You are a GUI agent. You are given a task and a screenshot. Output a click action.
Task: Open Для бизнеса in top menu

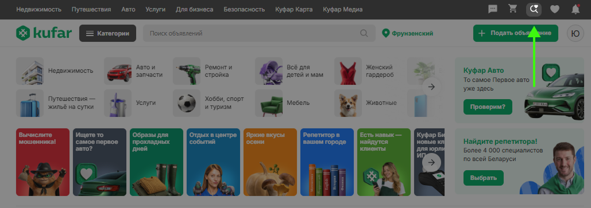coord(195,9)
